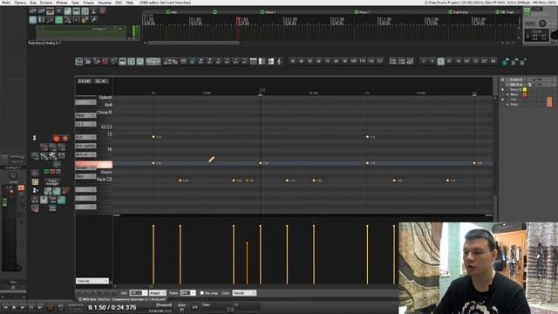
Task: Click the wrench icon in main toolbar
Action: (93, 19)
